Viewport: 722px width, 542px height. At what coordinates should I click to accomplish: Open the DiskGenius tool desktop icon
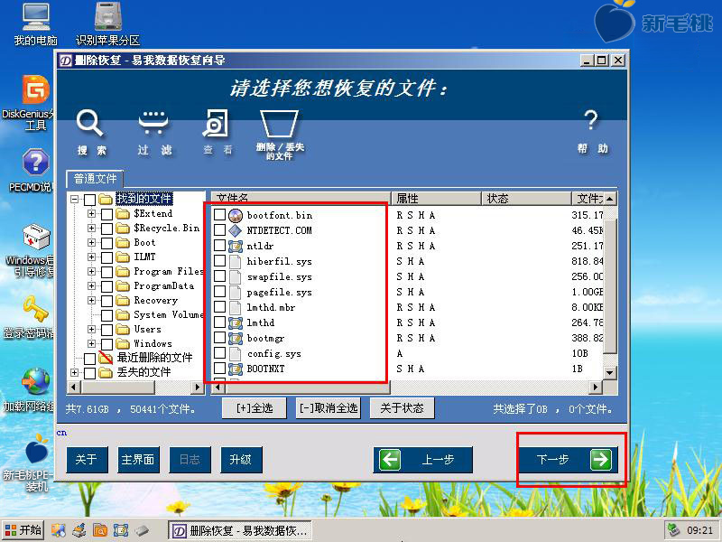pos(35,89)
